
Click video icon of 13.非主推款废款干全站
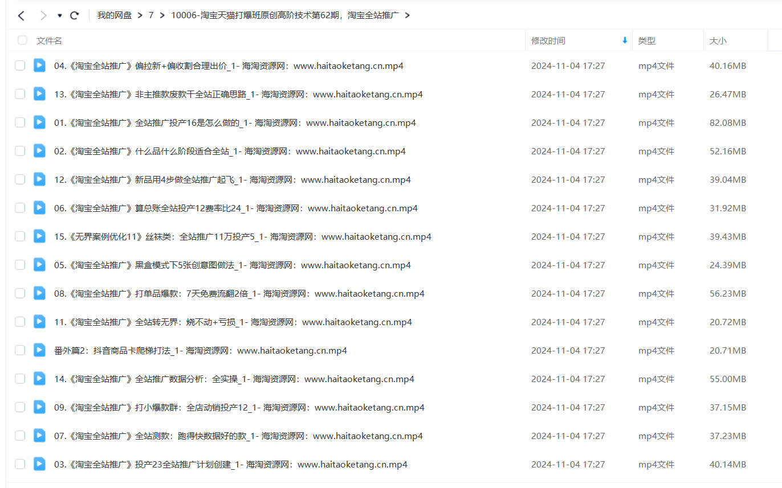click(39, 94)
